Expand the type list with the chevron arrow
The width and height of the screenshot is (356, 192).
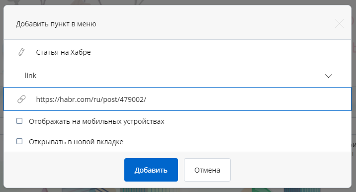click(328, 76)
